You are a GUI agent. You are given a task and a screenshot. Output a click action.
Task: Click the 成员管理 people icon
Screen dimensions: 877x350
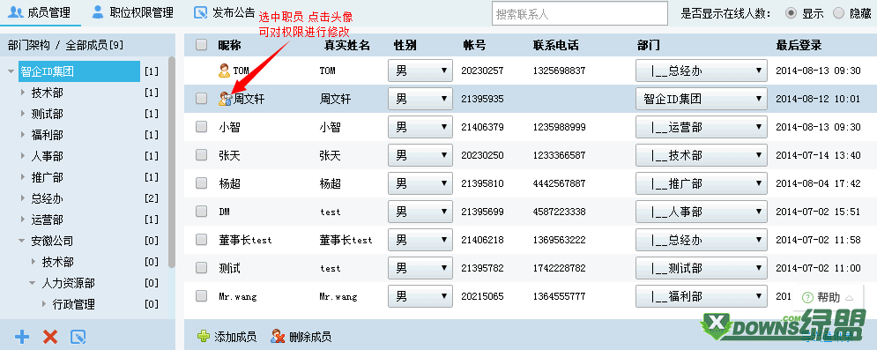[15, 11]
